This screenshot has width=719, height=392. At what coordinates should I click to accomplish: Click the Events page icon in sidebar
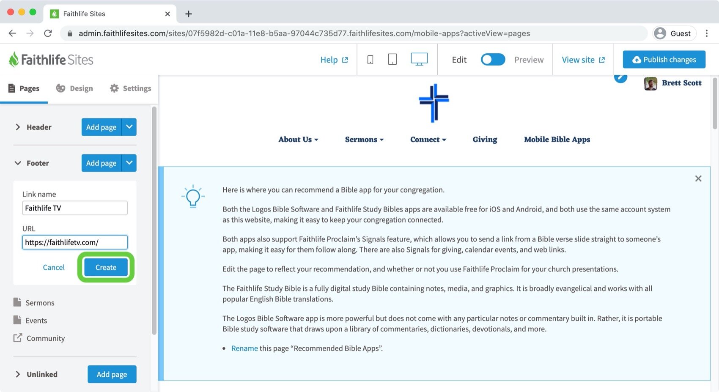coord(17,320)
